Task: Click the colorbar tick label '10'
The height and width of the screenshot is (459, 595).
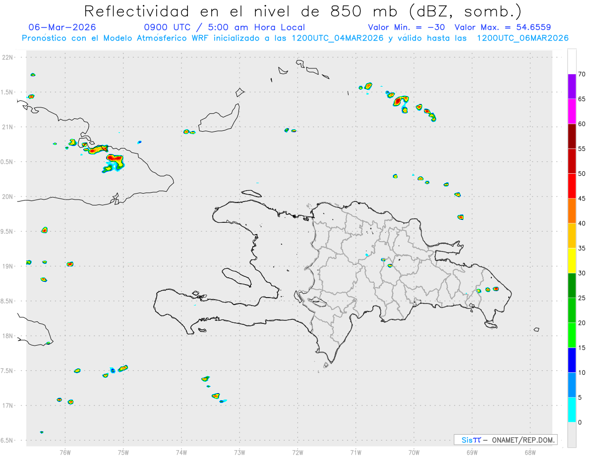Action: click(582, 372)
